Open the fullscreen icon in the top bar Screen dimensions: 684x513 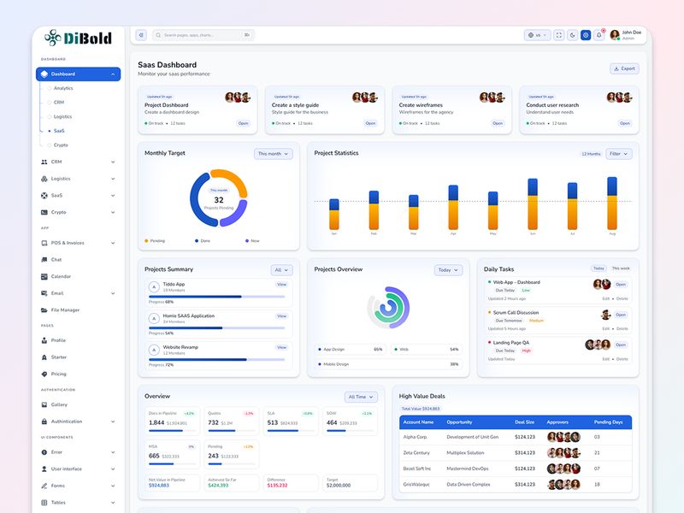click(559, 35)
